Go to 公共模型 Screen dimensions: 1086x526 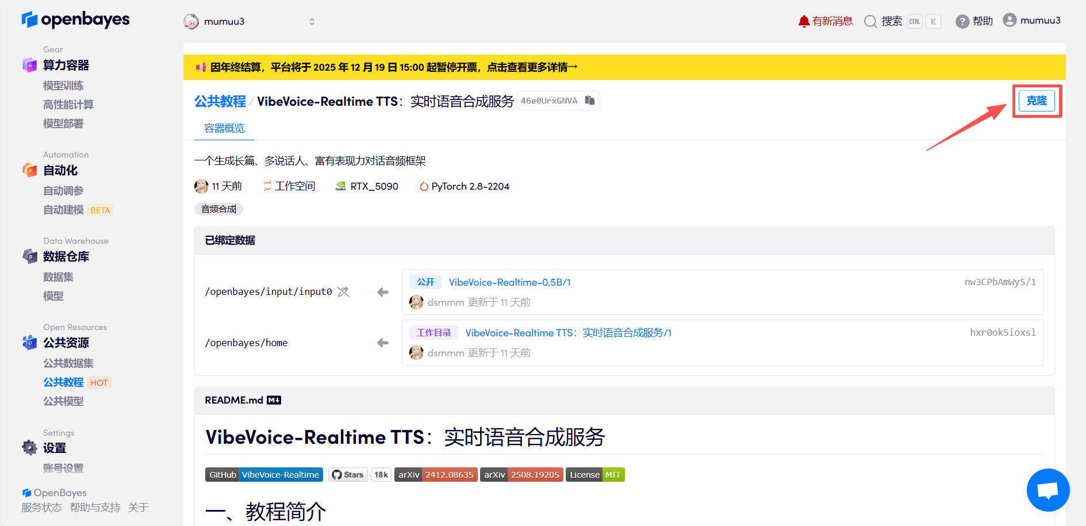(63, 401)
